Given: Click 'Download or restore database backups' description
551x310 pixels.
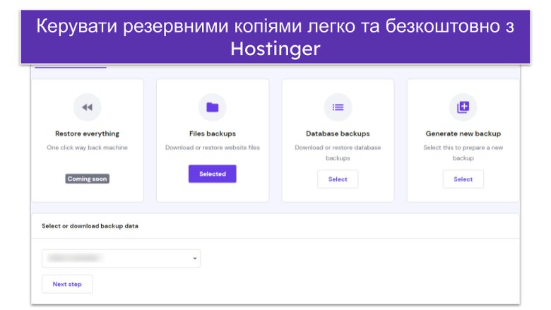Looking at the screenshot, I should click(x=338, y=153).
